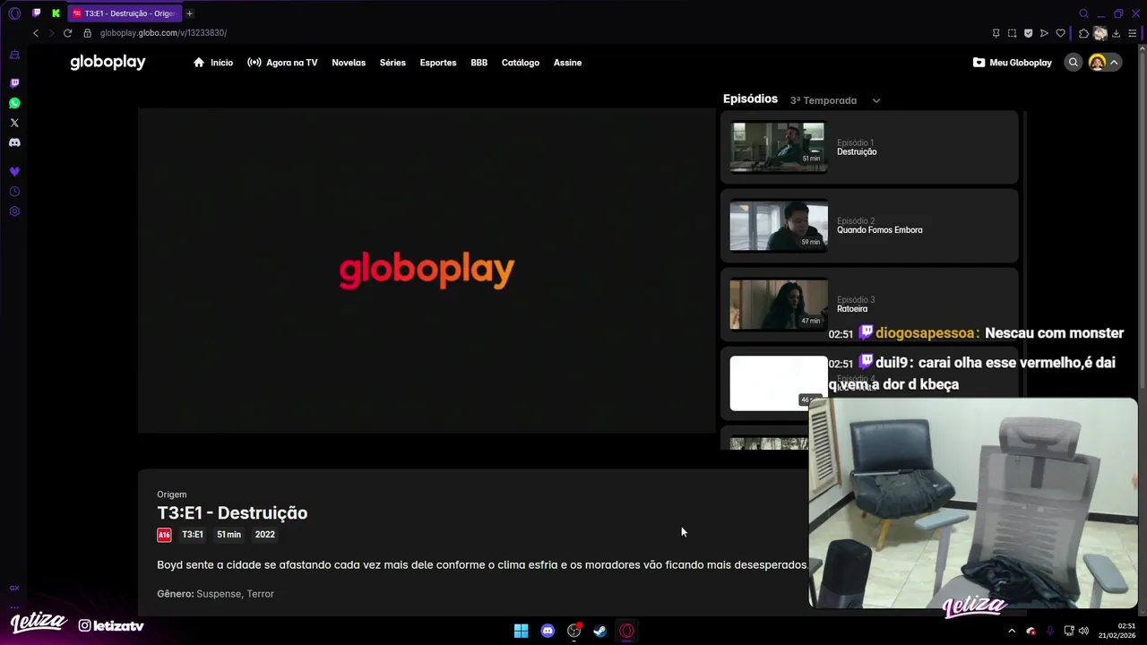Open the user profile avatar
1147x645 pixels.
tap(1097, 63)
